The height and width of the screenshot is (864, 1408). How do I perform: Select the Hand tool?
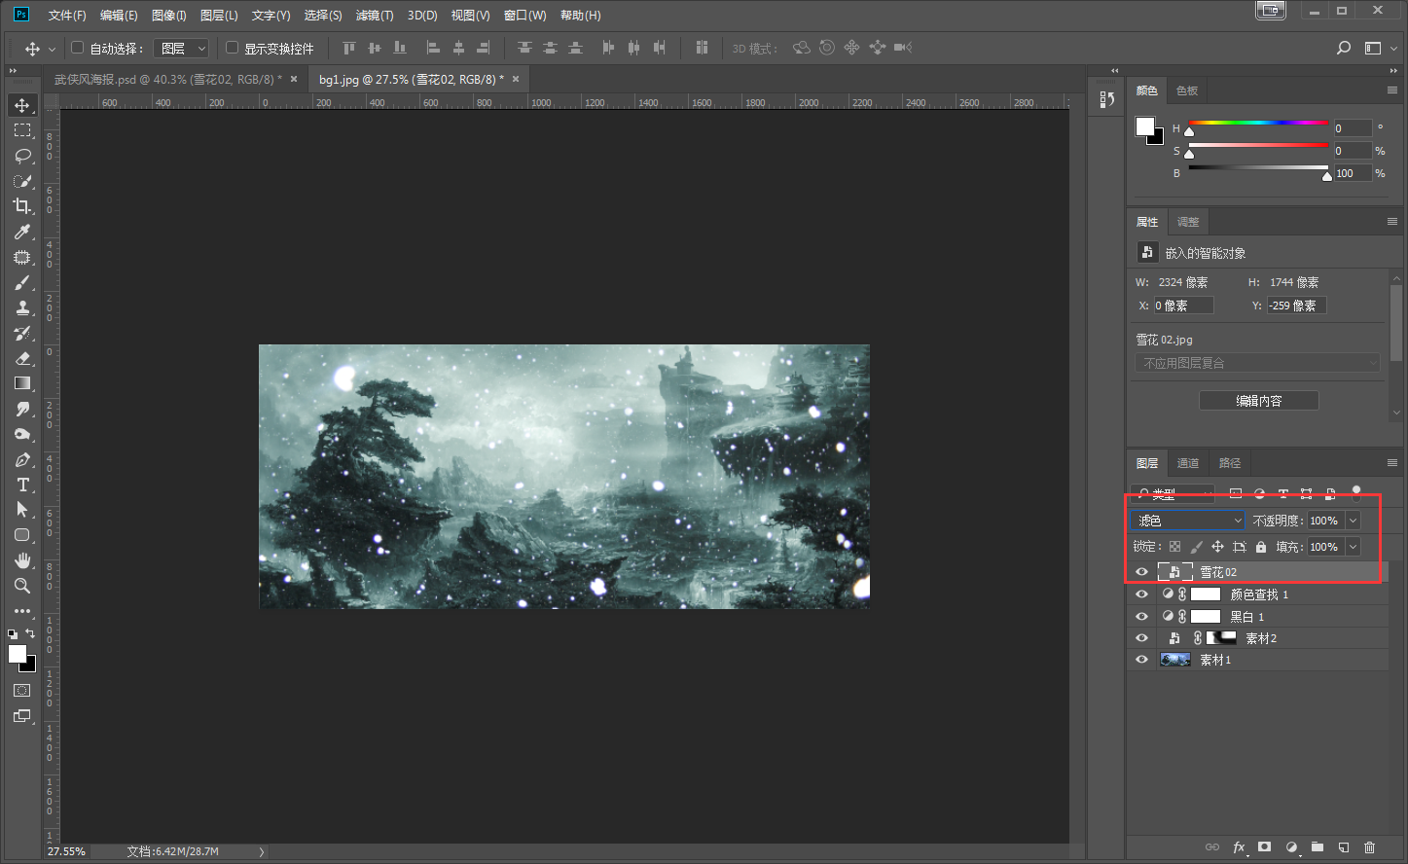[22, 560]
